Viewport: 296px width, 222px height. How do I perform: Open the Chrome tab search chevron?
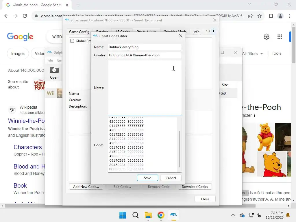tap(249, 4)
